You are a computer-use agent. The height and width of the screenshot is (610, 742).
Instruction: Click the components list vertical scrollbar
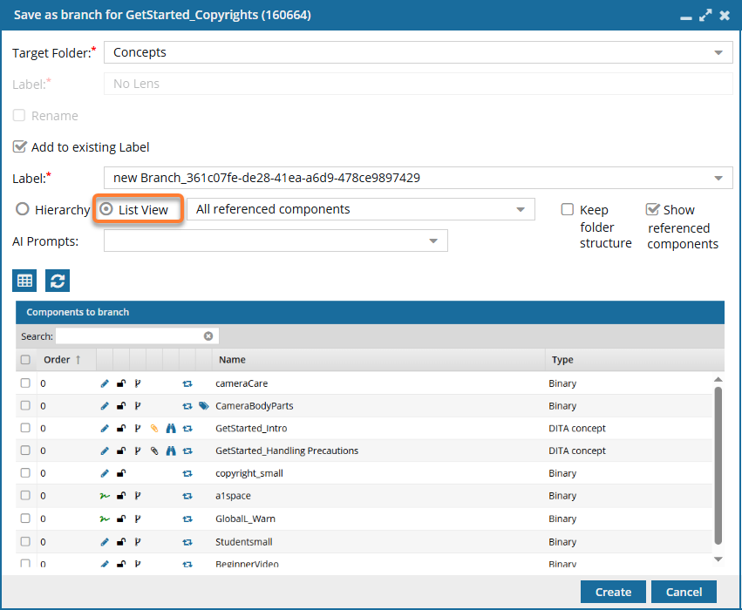coord(718,465)
